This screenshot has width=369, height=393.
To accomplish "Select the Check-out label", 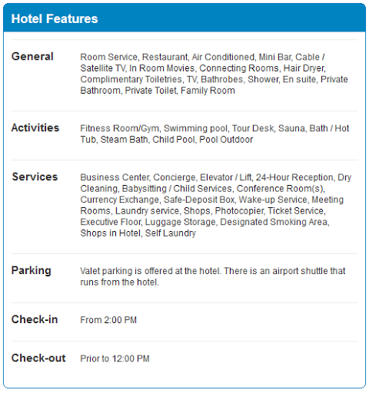I will point(38,358).
